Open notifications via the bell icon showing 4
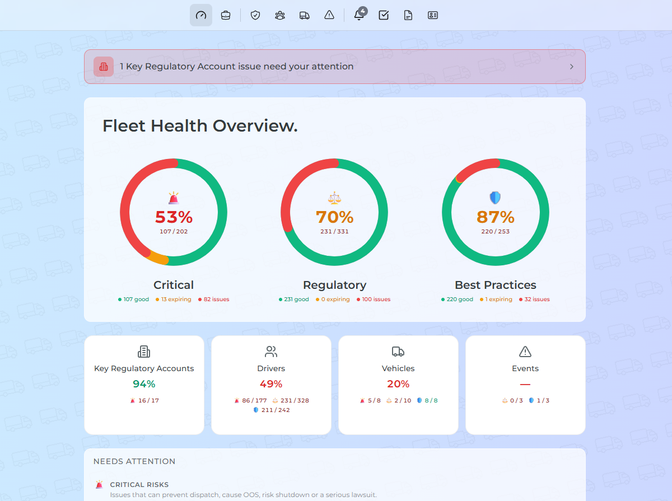The height and width of the screenshot is (501, 672). click(358, 15)
